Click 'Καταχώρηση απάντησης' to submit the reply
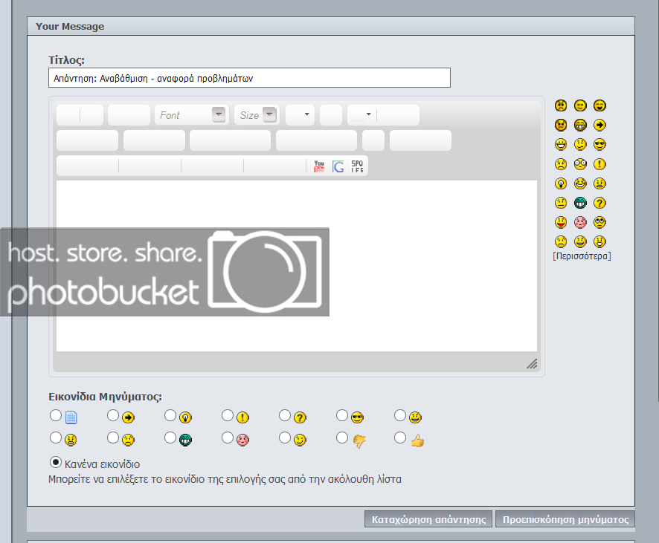This screenshot has height=543, width=659. (428, 519)
